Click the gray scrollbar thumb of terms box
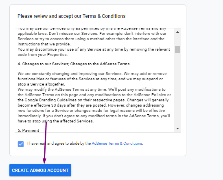The width and height of the screenshot is (223, 180). 177,49
